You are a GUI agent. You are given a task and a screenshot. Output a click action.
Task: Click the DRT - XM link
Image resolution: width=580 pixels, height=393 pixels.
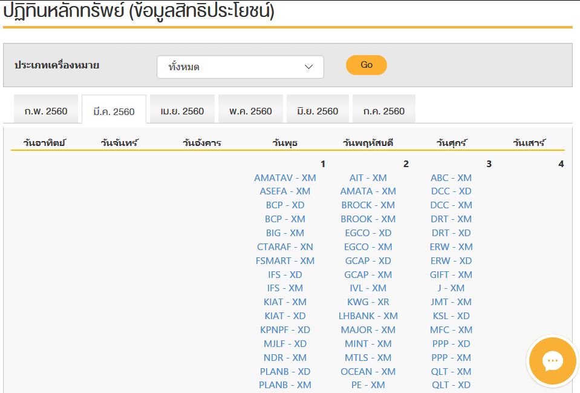[451, 219]
